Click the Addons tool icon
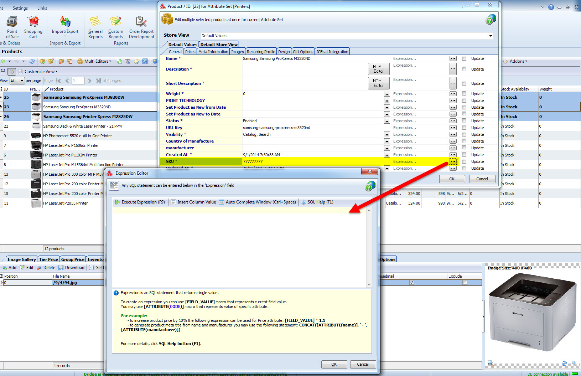 click(505, 61)
